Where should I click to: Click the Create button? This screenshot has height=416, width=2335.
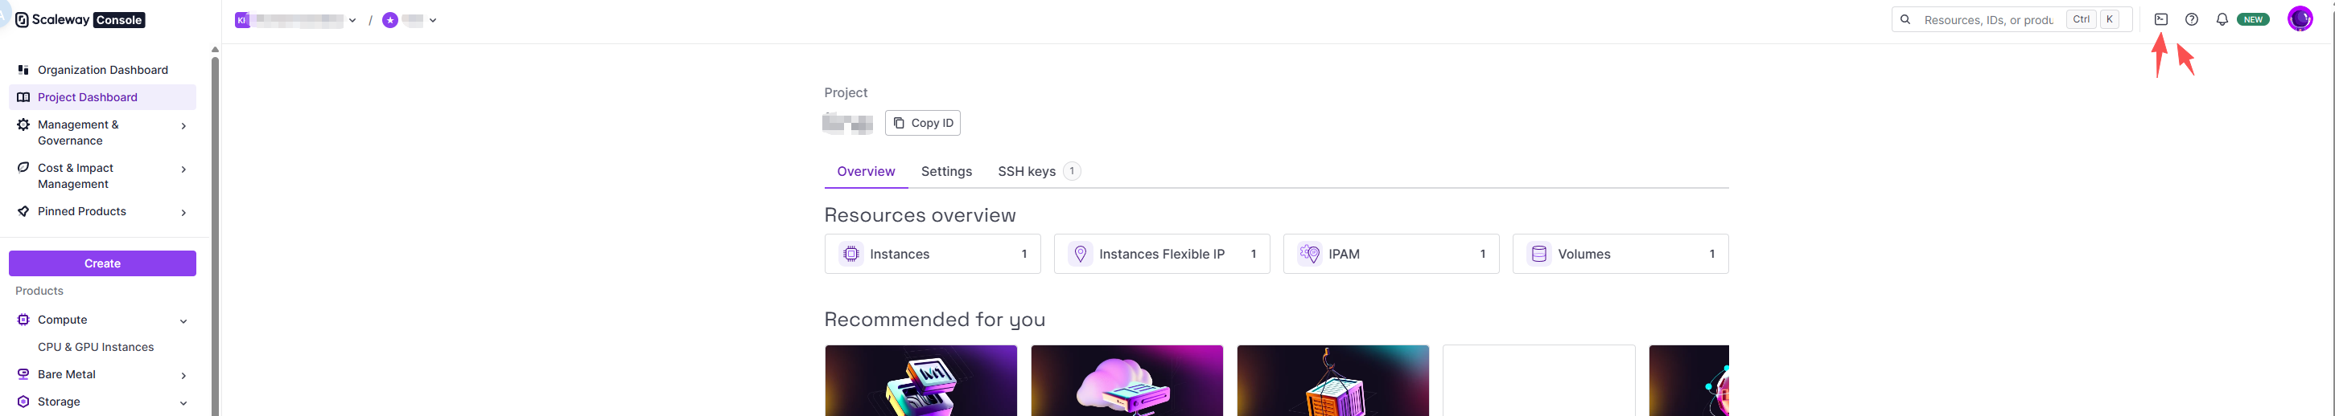click(x=102, y=263)
